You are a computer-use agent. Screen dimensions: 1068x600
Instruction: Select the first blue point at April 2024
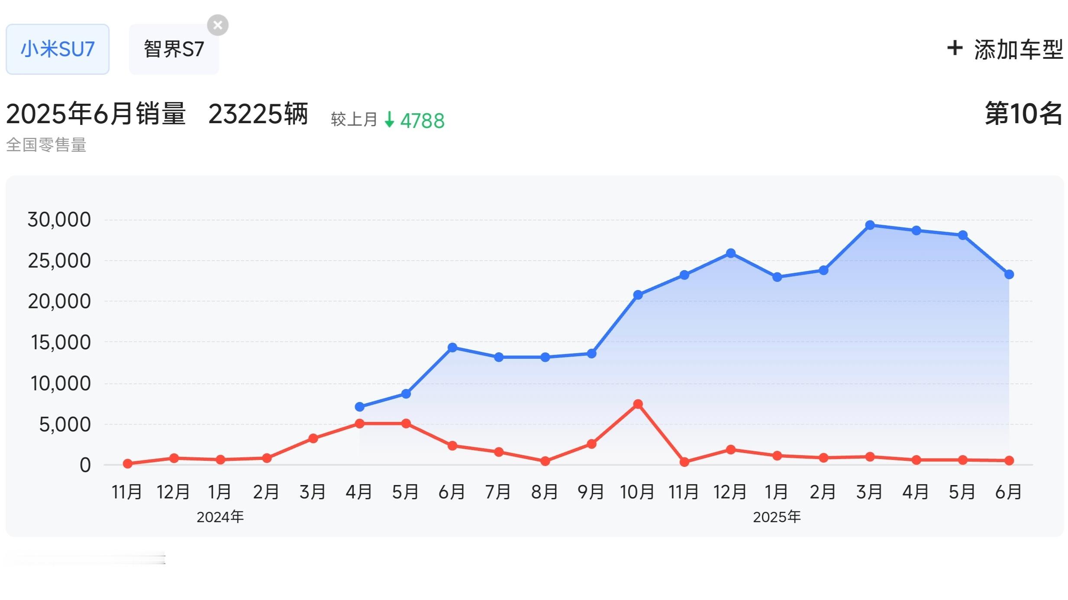click(359, 407)
